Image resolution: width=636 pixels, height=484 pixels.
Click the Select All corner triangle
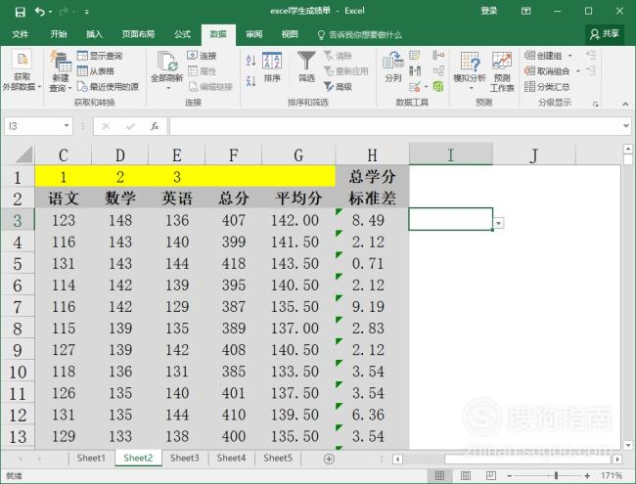tap(24, 155)
